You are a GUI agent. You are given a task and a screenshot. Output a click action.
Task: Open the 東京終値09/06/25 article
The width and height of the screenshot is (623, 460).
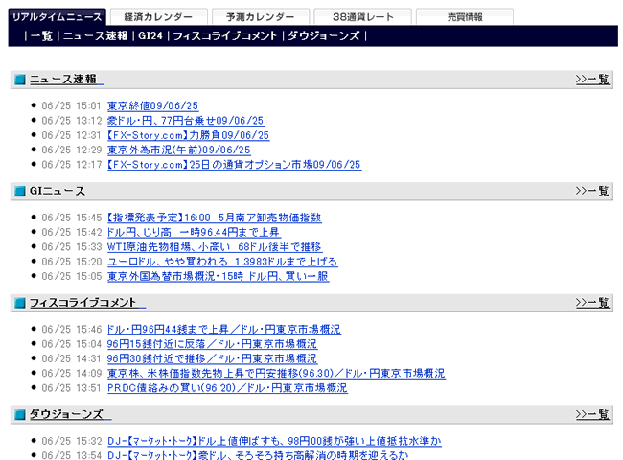point(152,106)
